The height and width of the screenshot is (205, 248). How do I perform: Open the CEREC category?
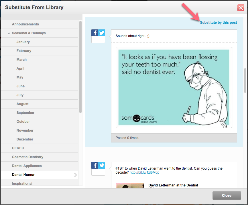pos(40,148)
